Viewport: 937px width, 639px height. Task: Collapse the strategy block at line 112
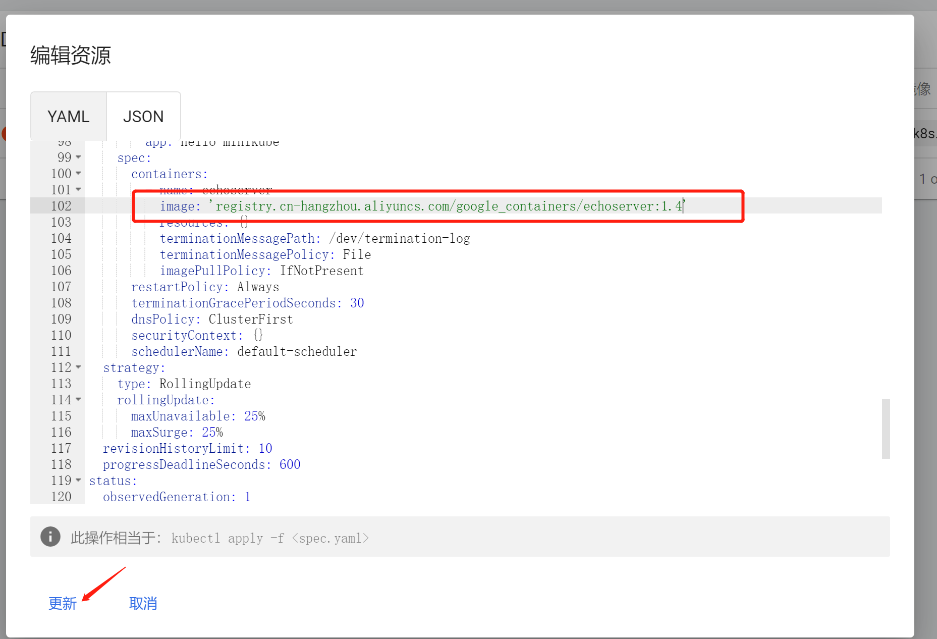tap(78, 367)
